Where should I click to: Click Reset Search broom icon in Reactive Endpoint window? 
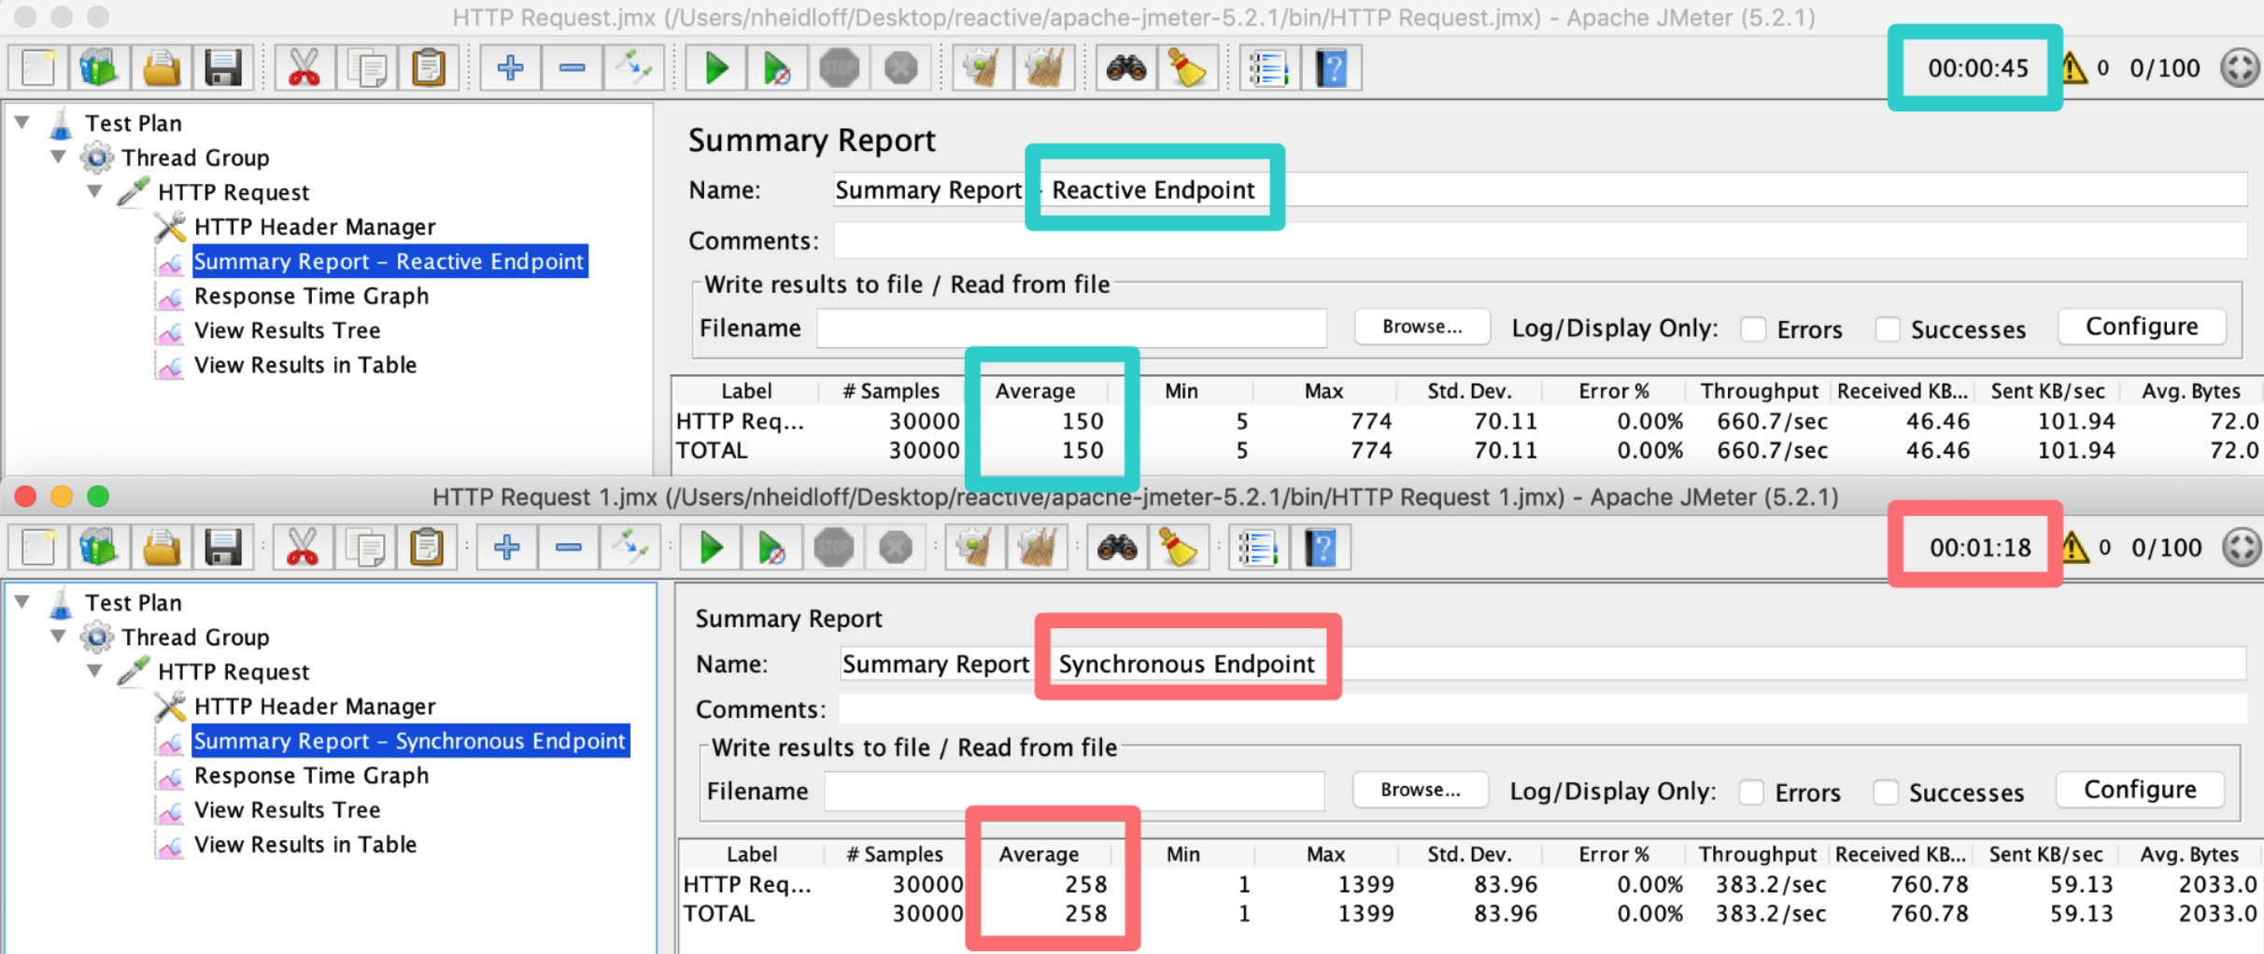[1188, 68]
